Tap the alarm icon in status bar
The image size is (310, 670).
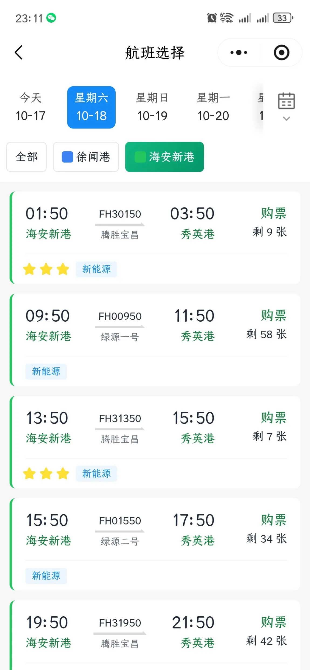click(212, 18)
